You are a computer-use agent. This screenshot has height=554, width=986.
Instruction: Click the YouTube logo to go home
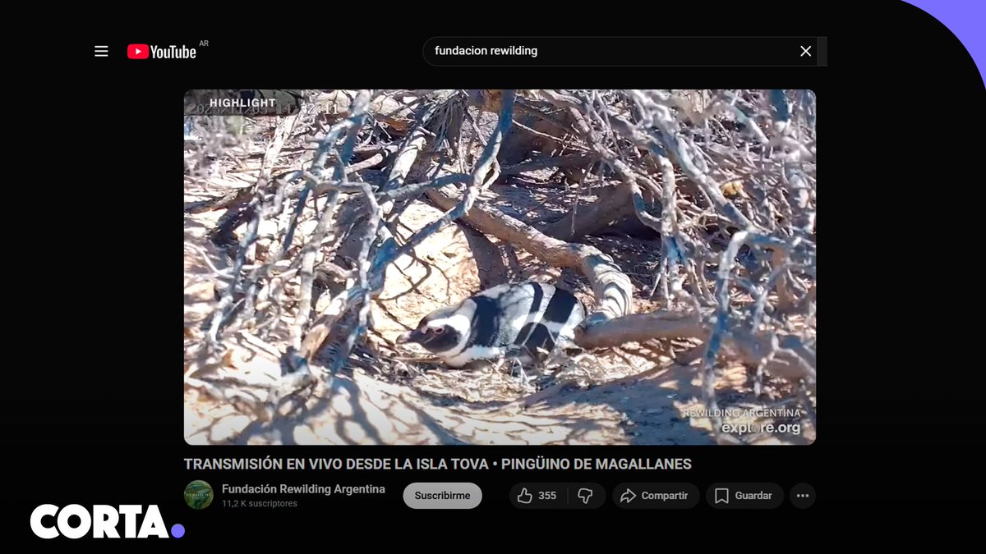[x=163, y=51]
